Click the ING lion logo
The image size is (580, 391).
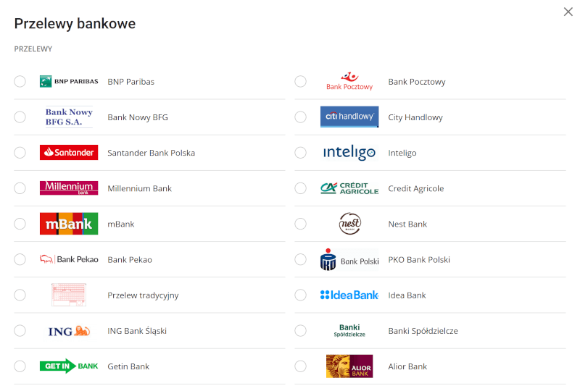[x=69, y=331]
